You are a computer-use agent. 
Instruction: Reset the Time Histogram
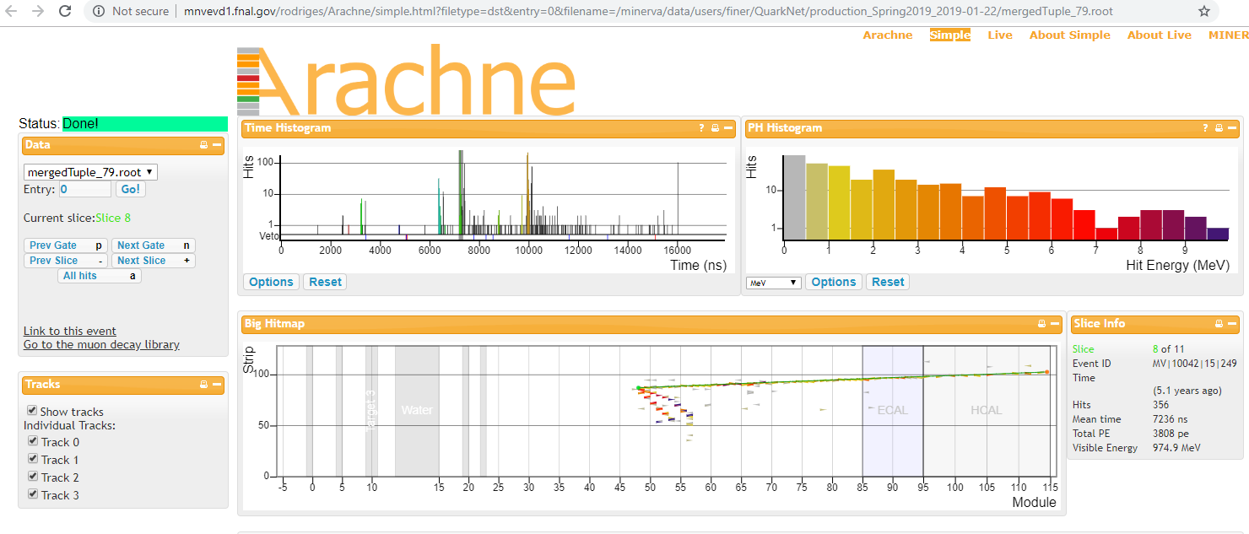[x=325, y=282]
